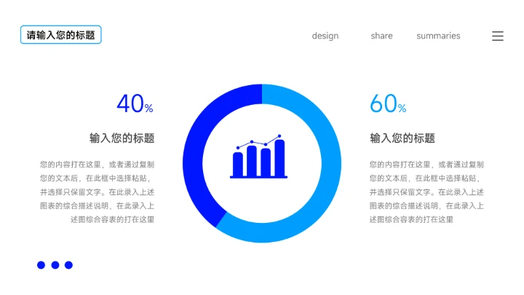This screenshot has height=295, width=524.
Task: Select the heading below 40%
Action: tap(122, 138)
